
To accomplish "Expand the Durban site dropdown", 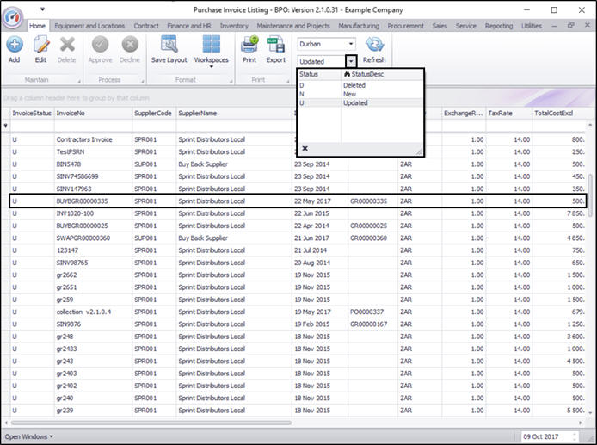I will [351, 43].
